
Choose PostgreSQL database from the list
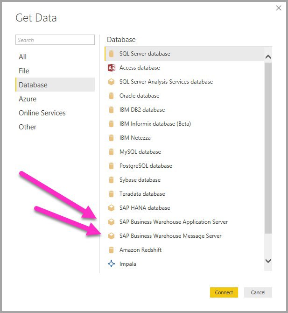tap(184, 166)
